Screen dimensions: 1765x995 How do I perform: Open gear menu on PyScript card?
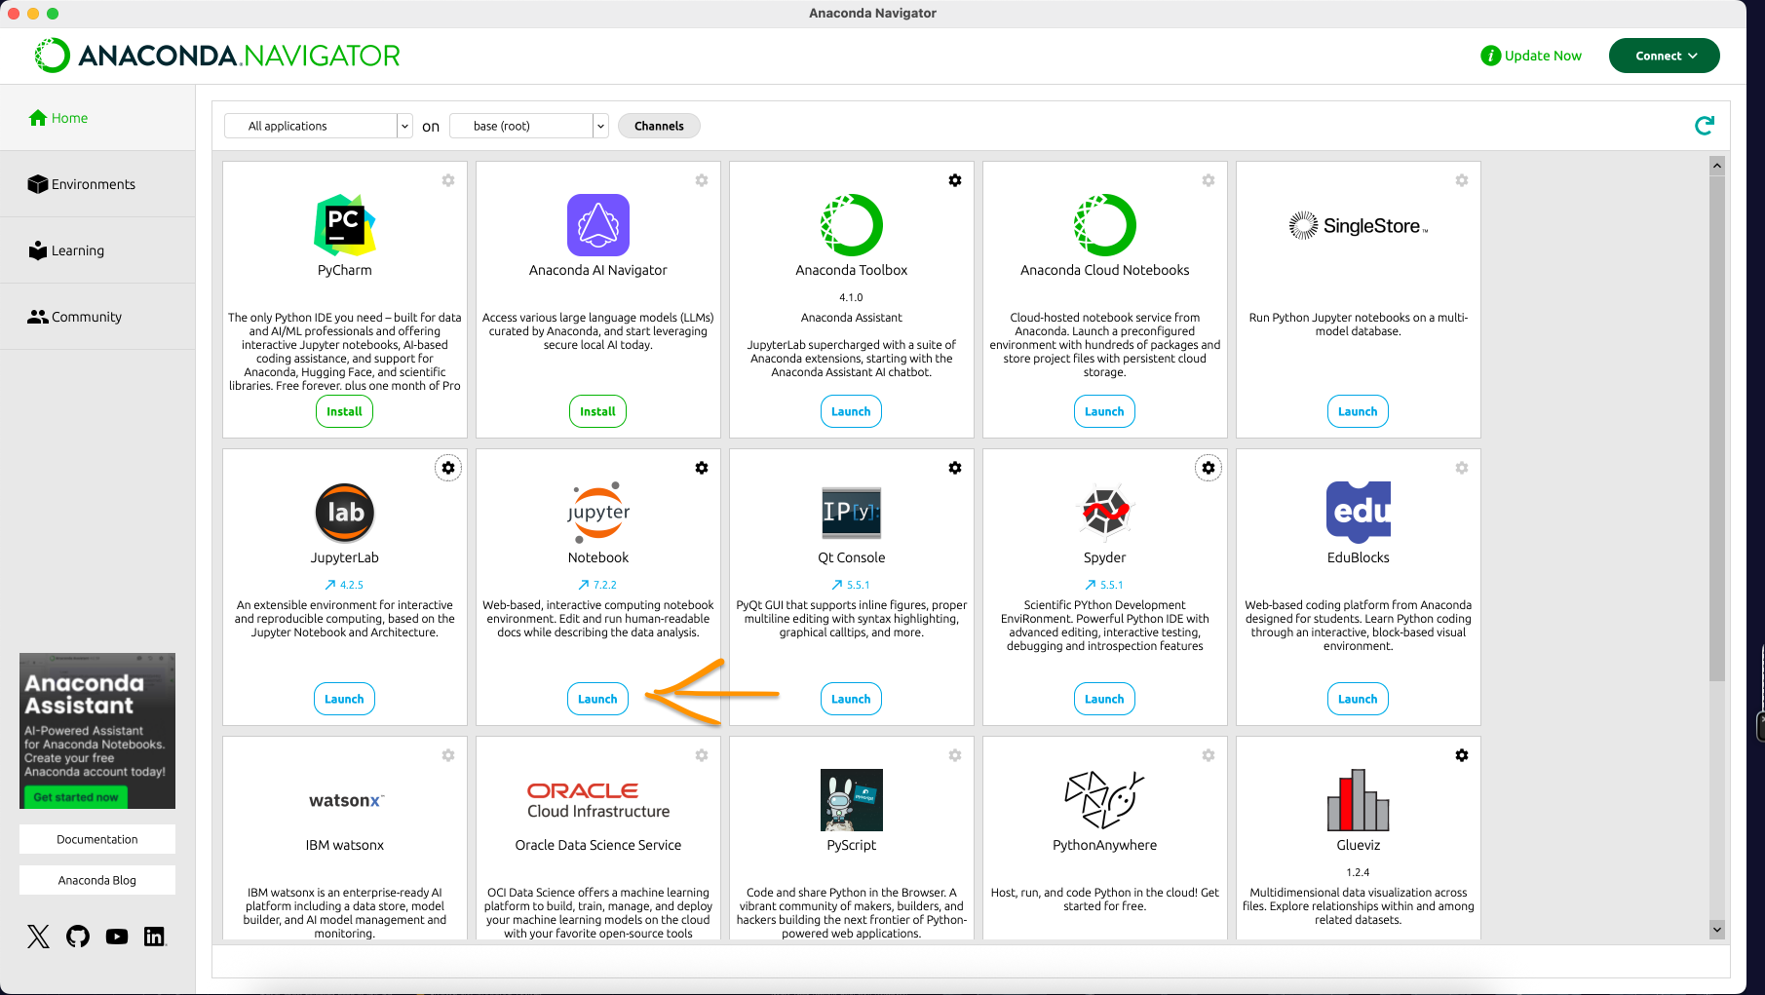955,755
